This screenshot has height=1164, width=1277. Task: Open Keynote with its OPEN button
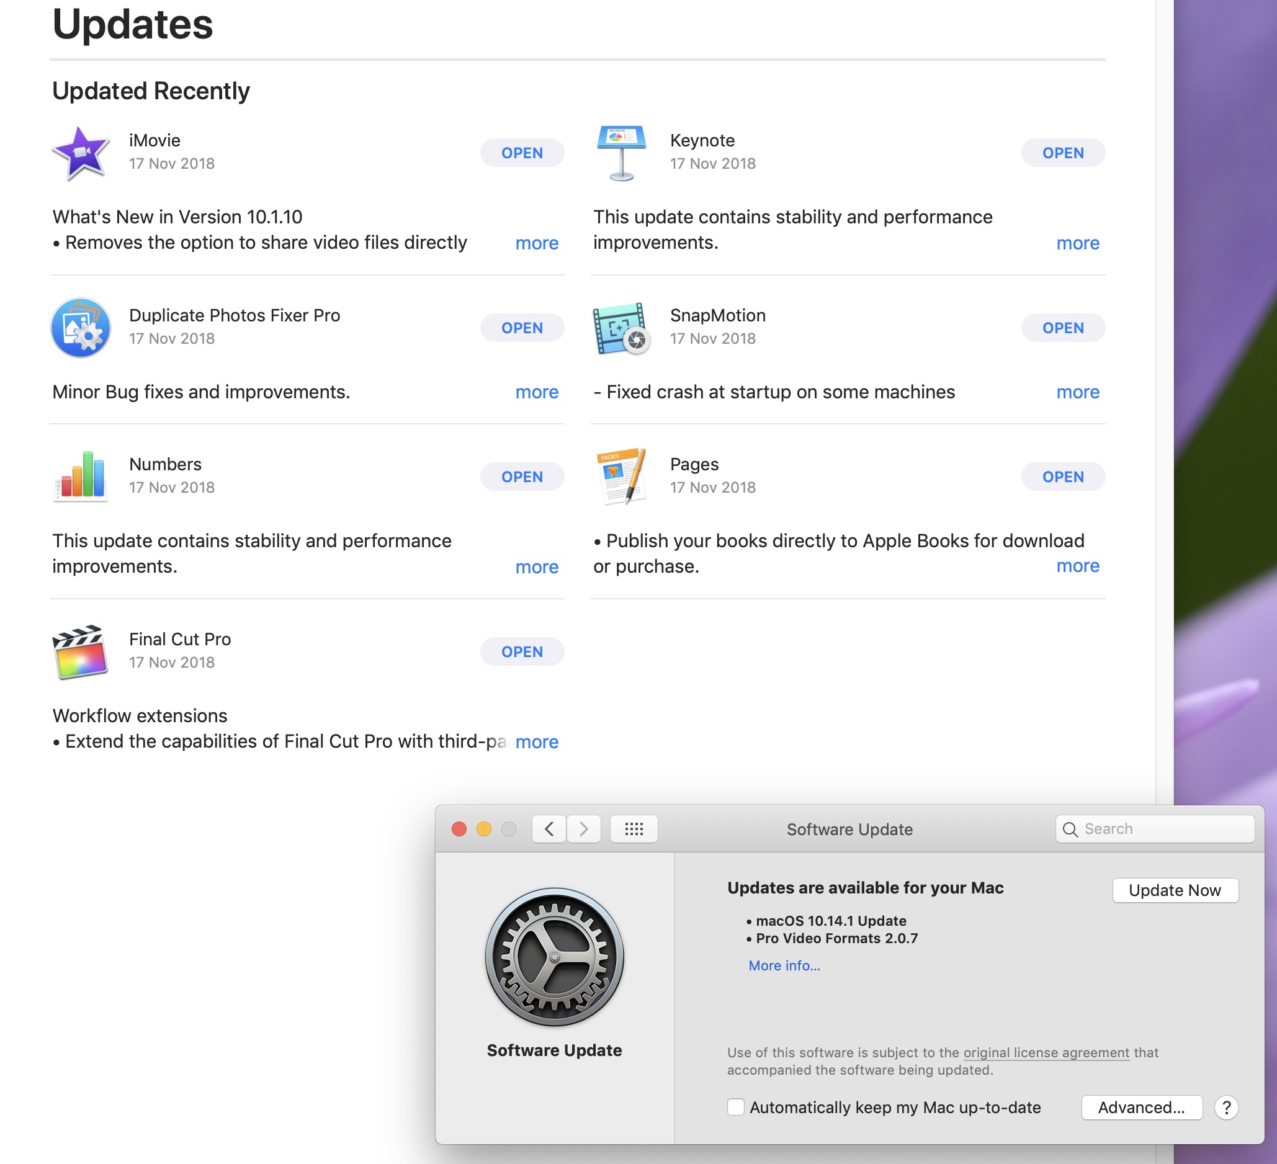point(1063,153)
